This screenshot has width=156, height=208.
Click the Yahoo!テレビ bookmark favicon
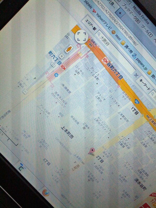(x=94, y=11)
